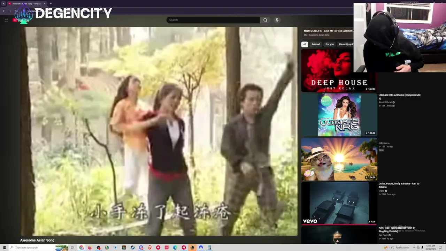Open Firefox from the taskbar
This screenshot has height=251, width=446.
pyautogui.click(x=90, y=248)
